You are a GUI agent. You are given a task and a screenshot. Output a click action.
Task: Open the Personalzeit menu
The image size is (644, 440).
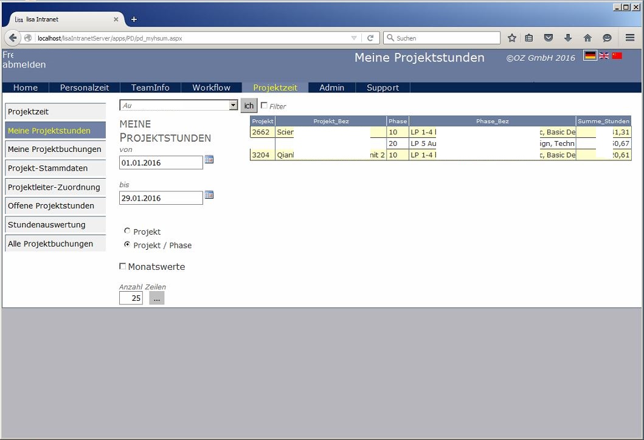click(85, 88)
